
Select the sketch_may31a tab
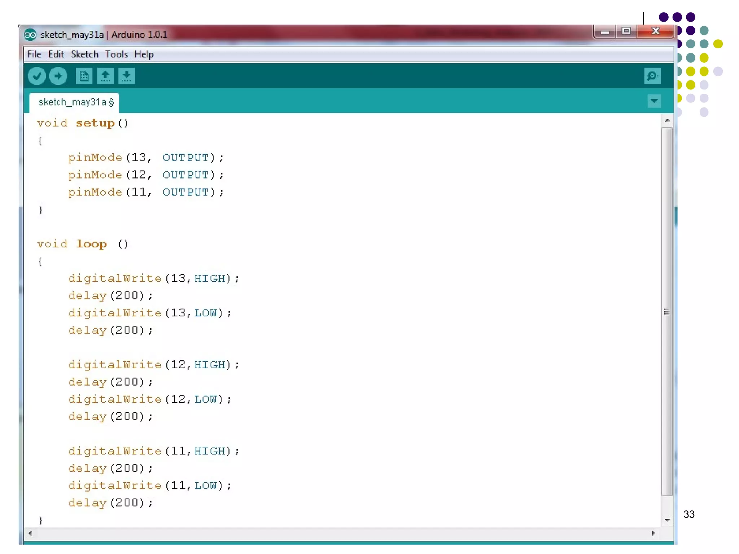(74, 102)
